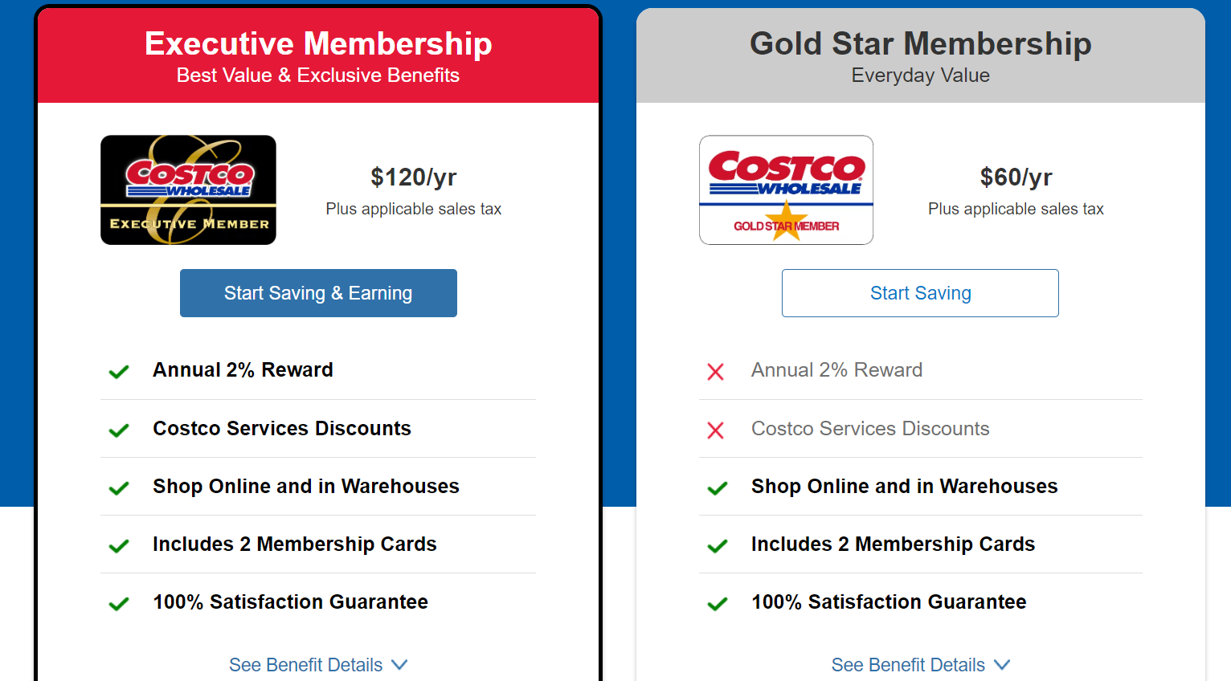Click the chevron next to Executive benefit details
Screen dimensions: 1231x681
[x=399, y=665]
